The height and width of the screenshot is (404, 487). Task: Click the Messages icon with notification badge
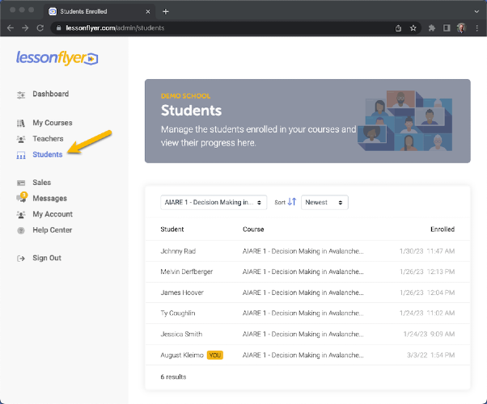[x=22, y=198]
